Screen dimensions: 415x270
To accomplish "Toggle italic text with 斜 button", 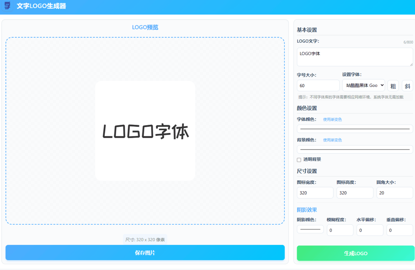I will [x=407, y=86].
